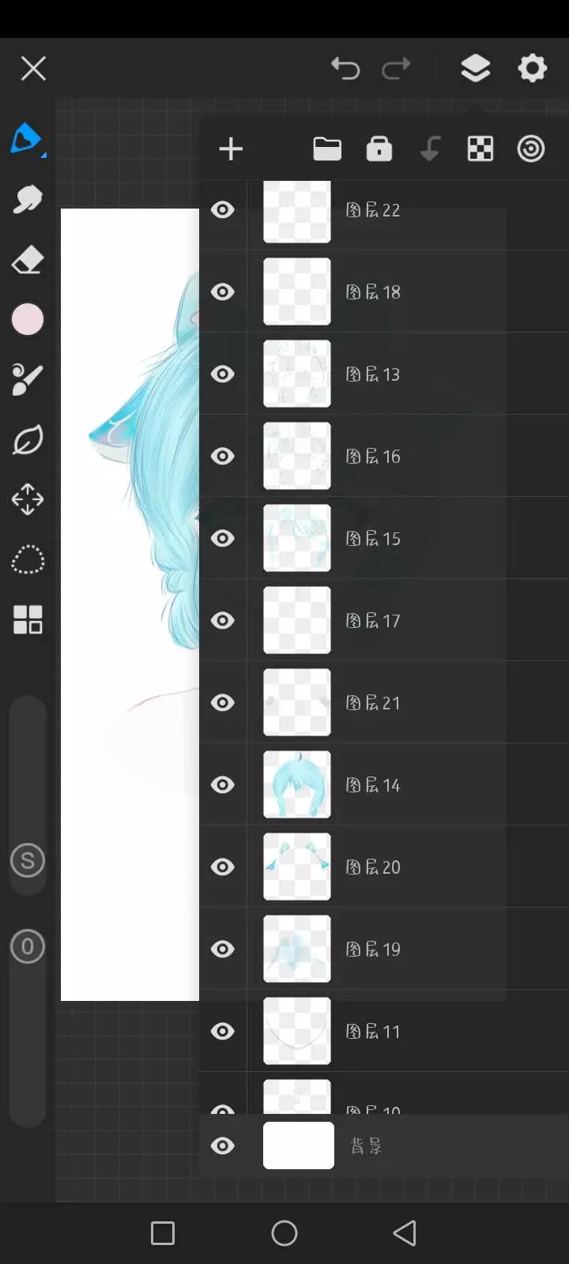Select the brush pen tool

point(28,139)
